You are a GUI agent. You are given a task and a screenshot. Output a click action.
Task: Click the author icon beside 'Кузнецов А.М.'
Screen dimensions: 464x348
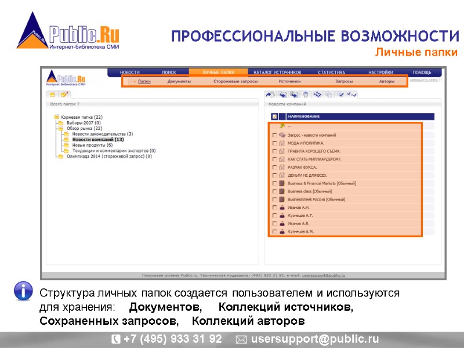tap(282, 231)
